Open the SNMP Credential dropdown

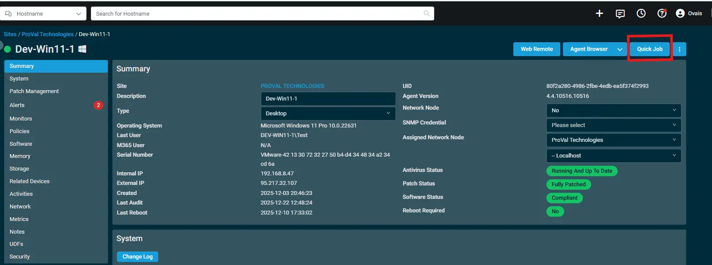[613, 125]
